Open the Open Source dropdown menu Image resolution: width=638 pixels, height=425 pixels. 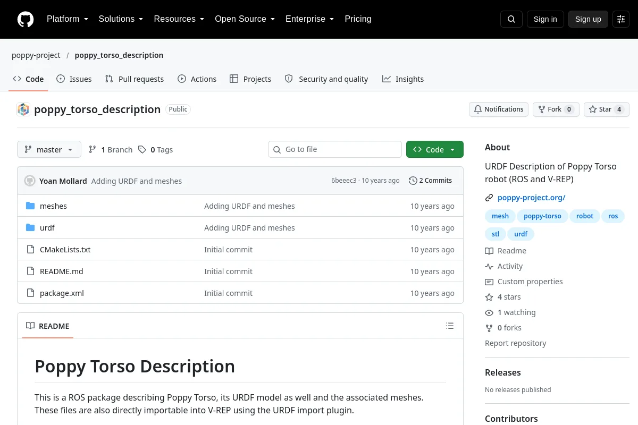click(x=245, y=19)
